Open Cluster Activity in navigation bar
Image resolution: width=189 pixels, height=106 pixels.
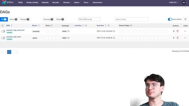[32, 2]
